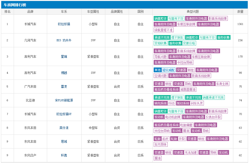Image resolution: width=249 pixels, height=163 pixels.
Task: Click the complaint count 1361
Action: point(241,24)
